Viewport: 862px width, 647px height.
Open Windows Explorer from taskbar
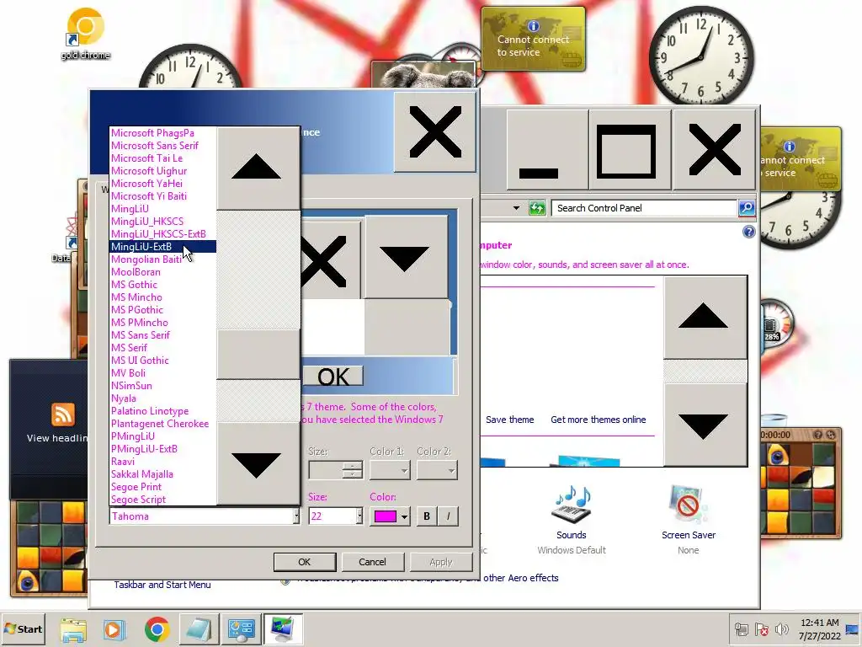pos(73,629)
